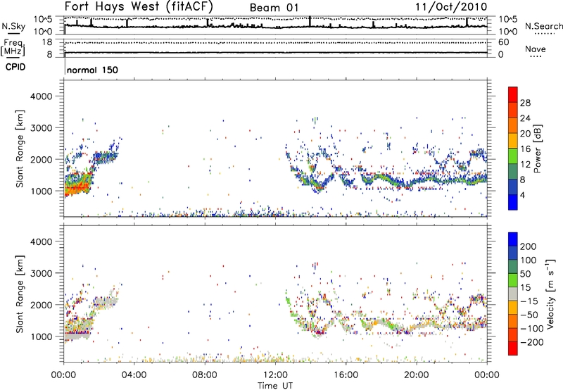Select the "60" Nave tick label
Viewport: 563px width, 390px height.
(504, 42)
